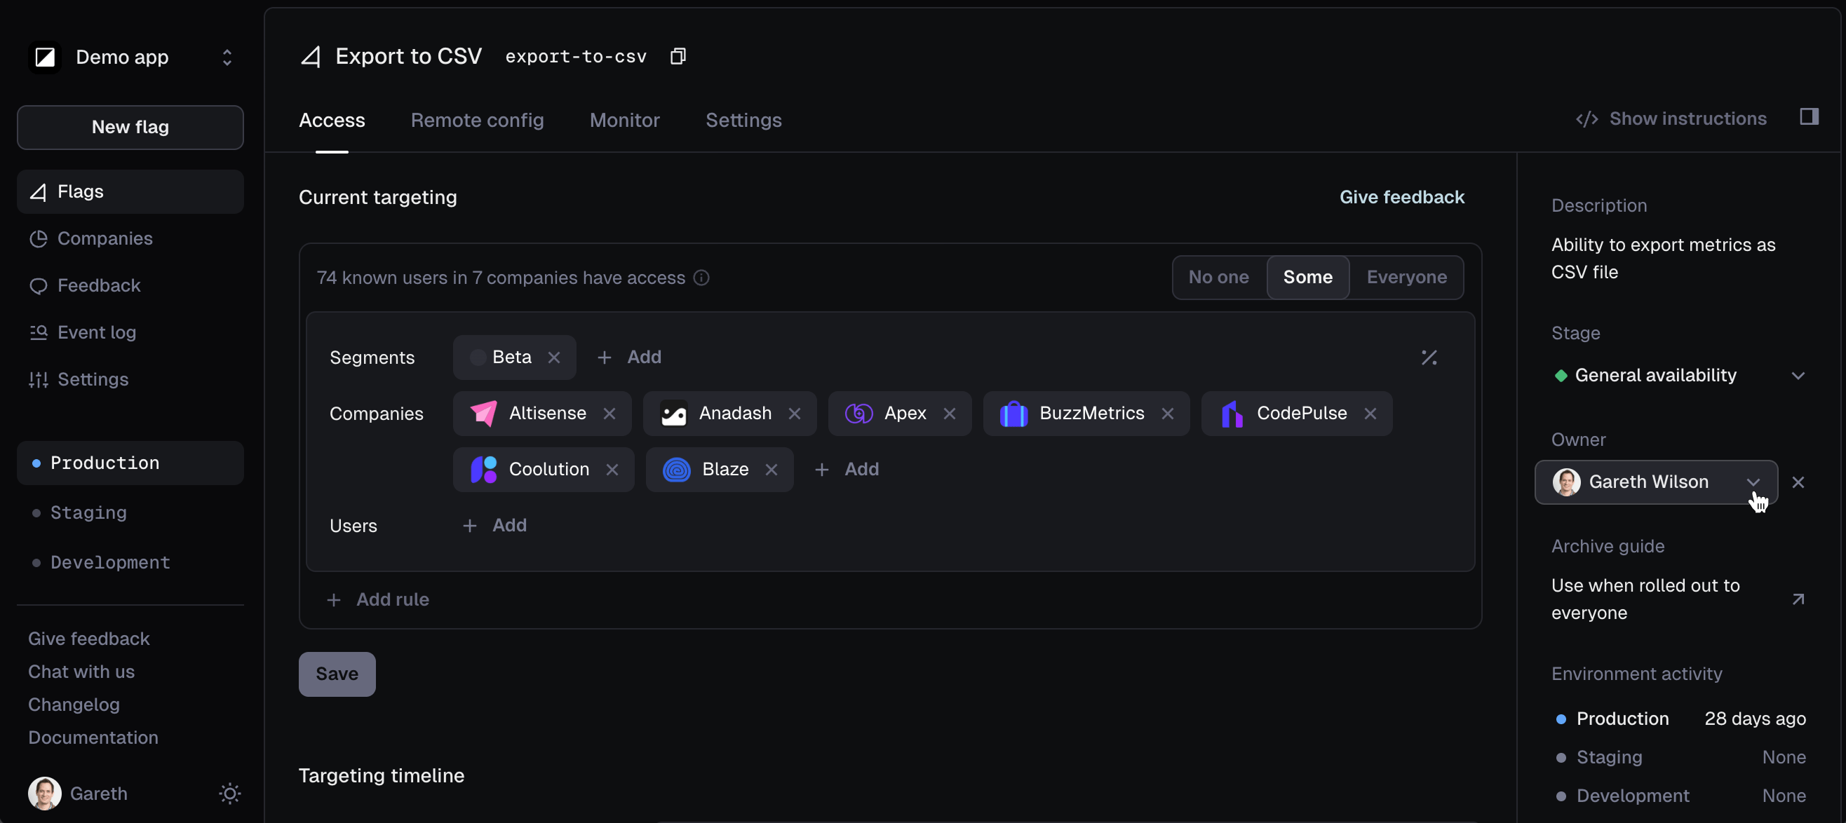Remove Altisense from companies
Screen dimensions: 1846x823
click(609, 414)
